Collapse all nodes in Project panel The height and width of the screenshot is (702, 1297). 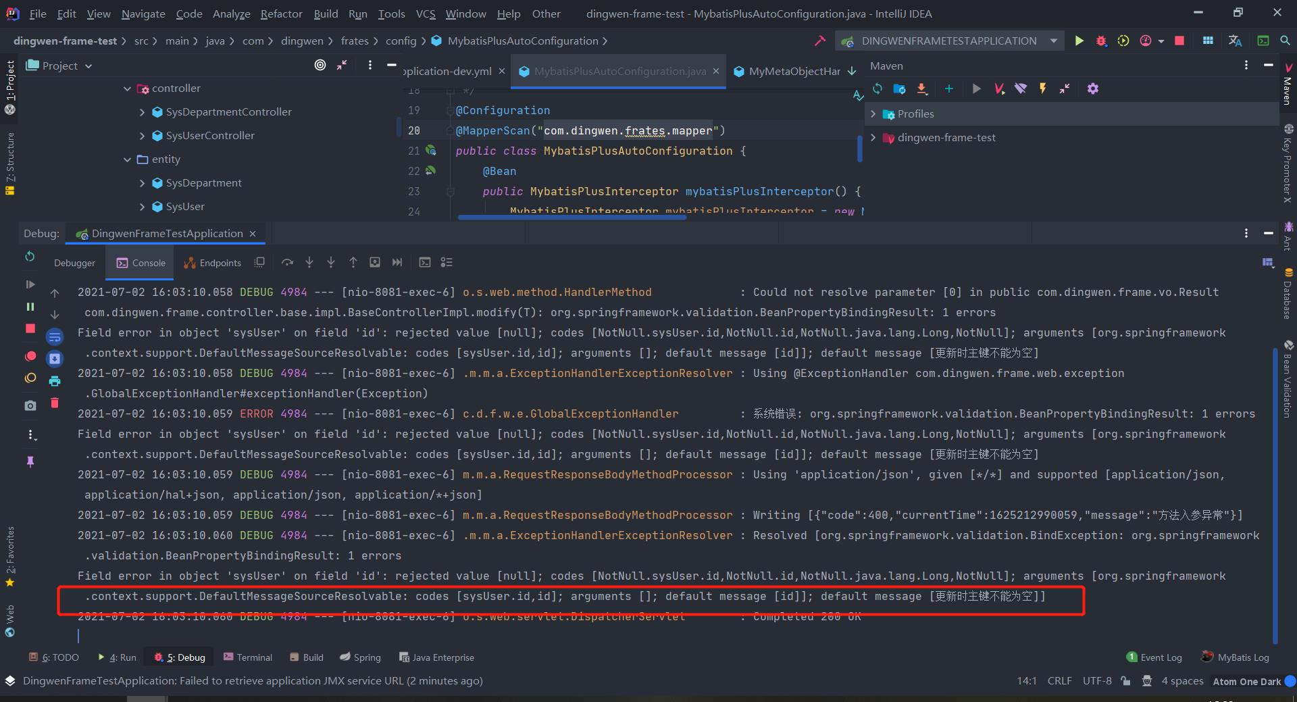point(342,65)
